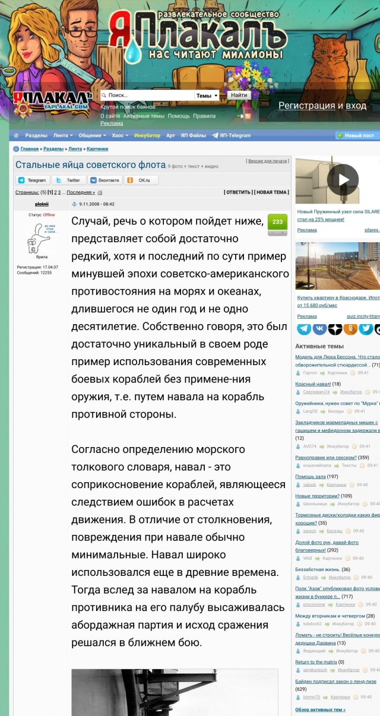Open Обзор активных тем link
380x716 pixels.
(x=320, y=709)
